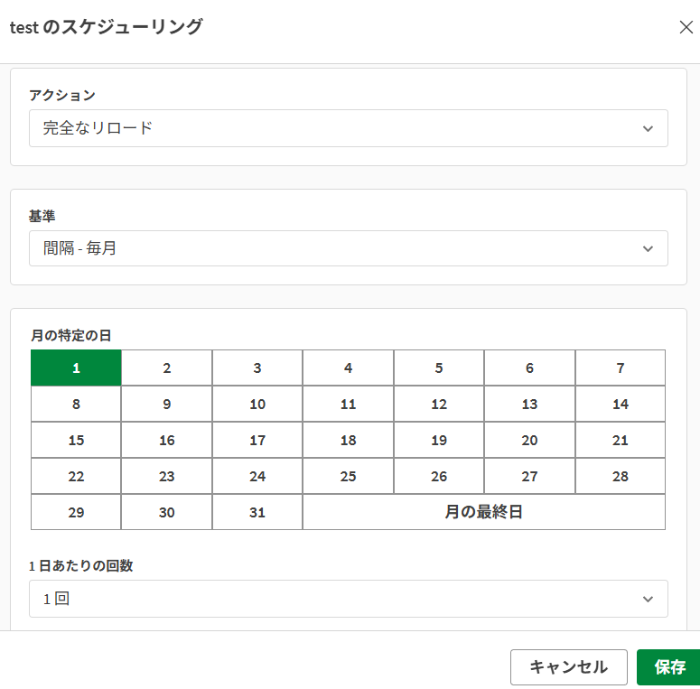
Task: Select day 21 in the grid
Action: click(620, 441)
